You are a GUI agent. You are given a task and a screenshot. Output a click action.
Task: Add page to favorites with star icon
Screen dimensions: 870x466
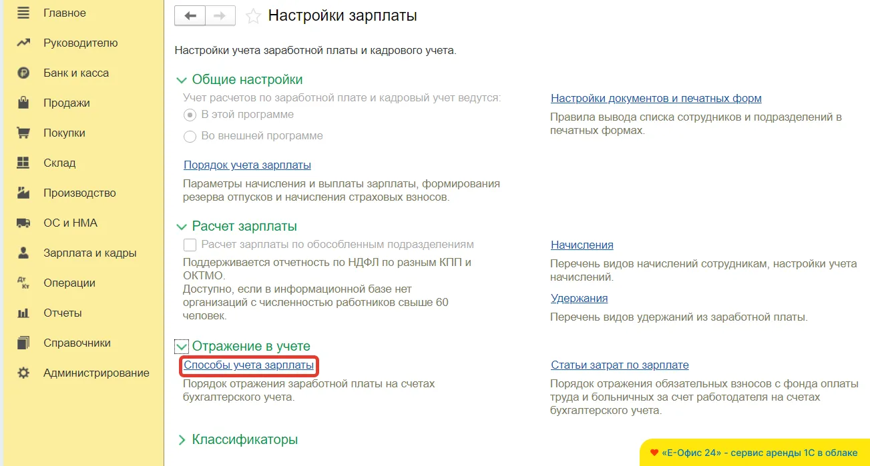(x=253, y=16)
